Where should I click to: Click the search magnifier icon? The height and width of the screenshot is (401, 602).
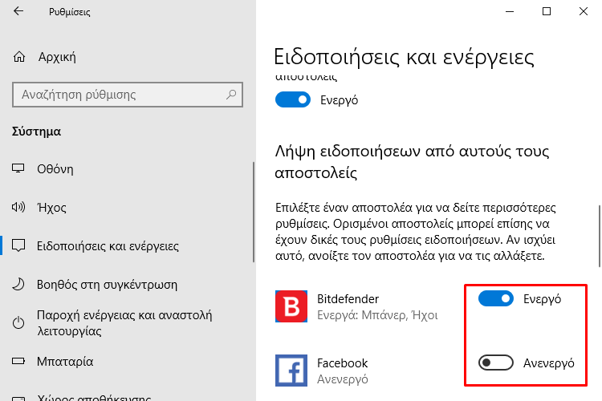[x=231, y=94]
